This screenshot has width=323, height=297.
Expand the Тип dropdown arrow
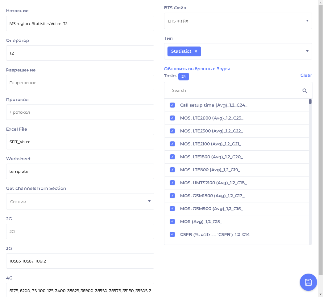click(307, 51)
